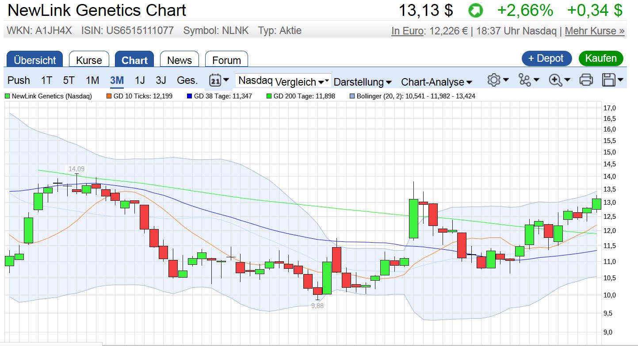Switch to the News tab
The height and width of the screenshot is (346, 638).
click(180, 60)
